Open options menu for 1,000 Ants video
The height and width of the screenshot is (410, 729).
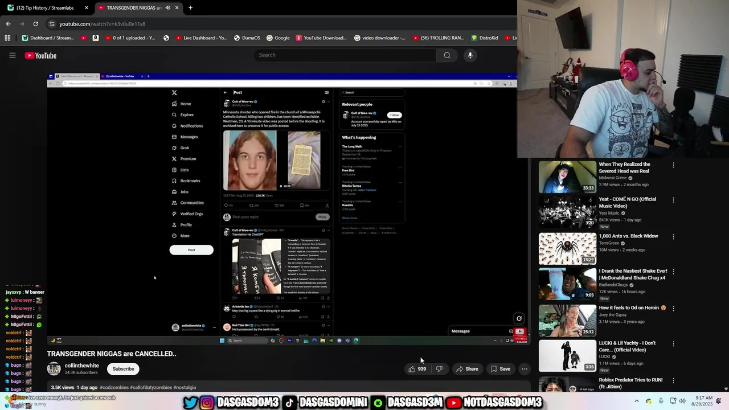click(673, 237)
